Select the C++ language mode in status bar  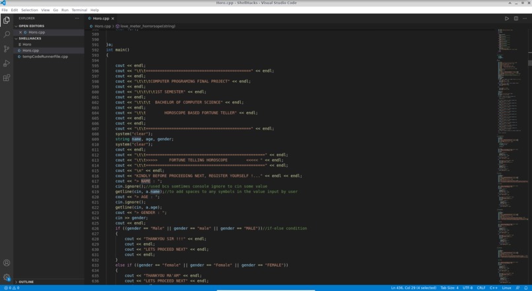pyautogui.click(x=493, y=288)
